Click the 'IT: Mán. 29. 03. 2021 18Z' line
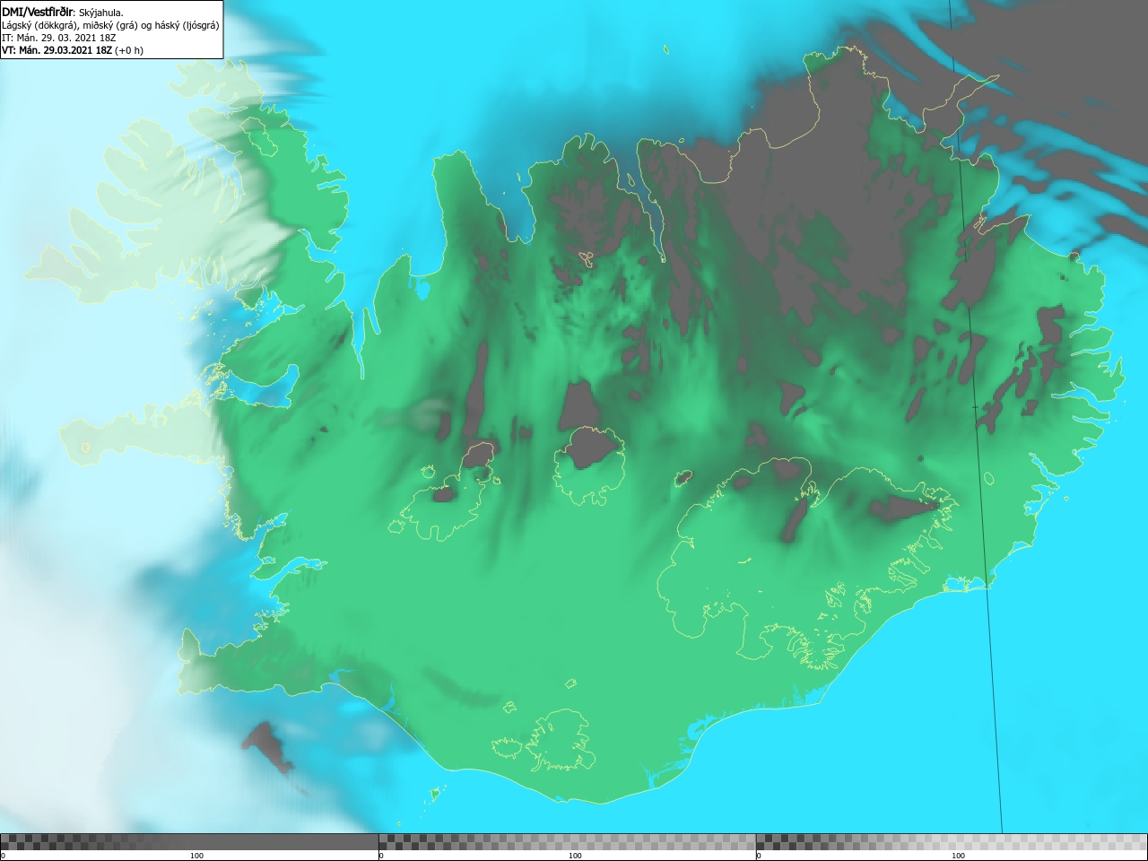Viewport: 1148px width, 861px height. (x=58, y=38)
